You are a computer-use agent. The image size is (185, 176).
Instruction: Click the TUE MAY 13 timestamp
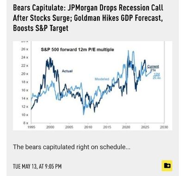[37, 166]
